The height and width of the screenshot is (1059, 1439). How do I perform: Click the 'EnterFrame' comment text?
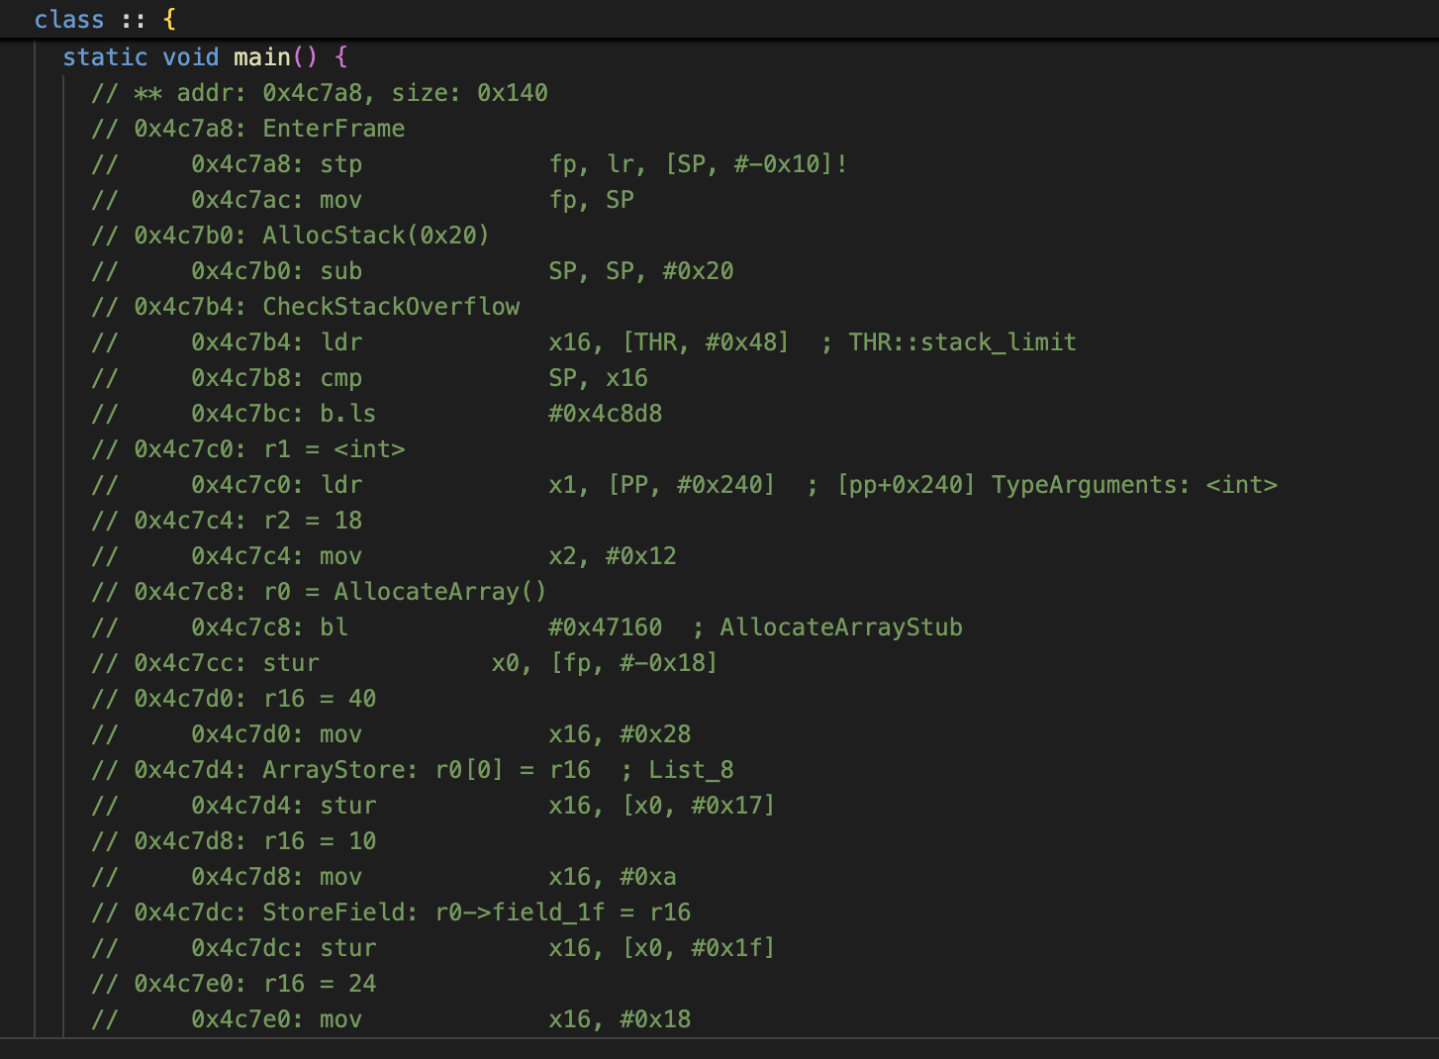click(x=334, y=129)
